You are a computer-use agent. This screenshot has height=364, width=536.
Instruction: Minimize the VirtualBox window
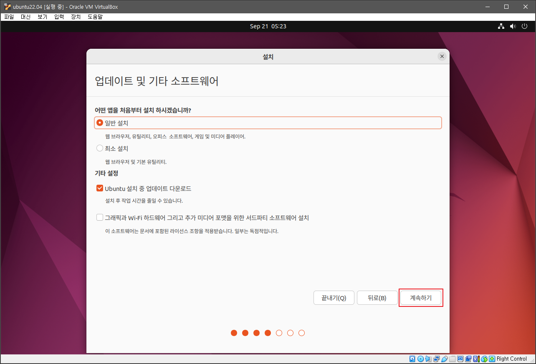[488, 7]
